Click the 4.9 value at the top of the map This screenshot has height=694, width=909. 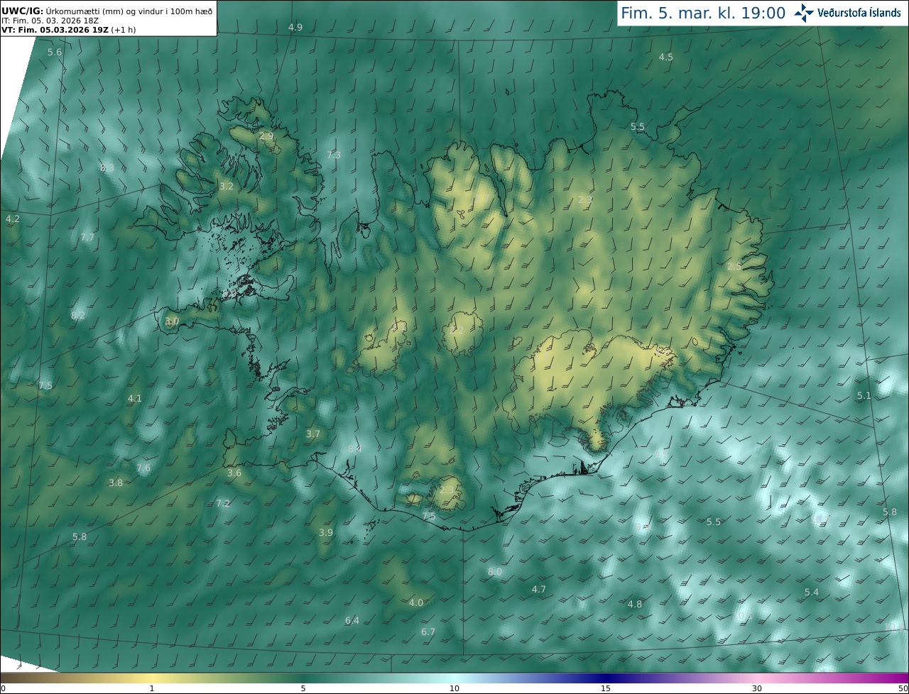click(x=295, y=27)
